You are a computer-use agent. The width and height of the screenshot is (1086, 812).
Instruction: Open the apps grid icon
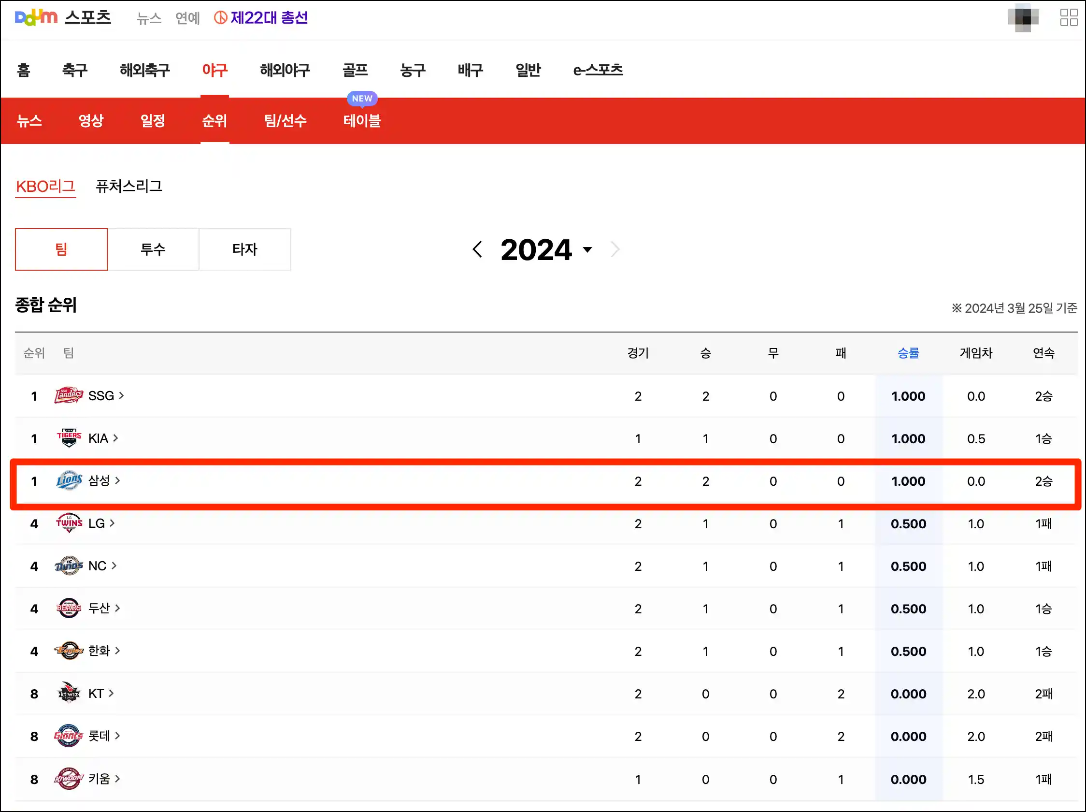coord(1068,18)
